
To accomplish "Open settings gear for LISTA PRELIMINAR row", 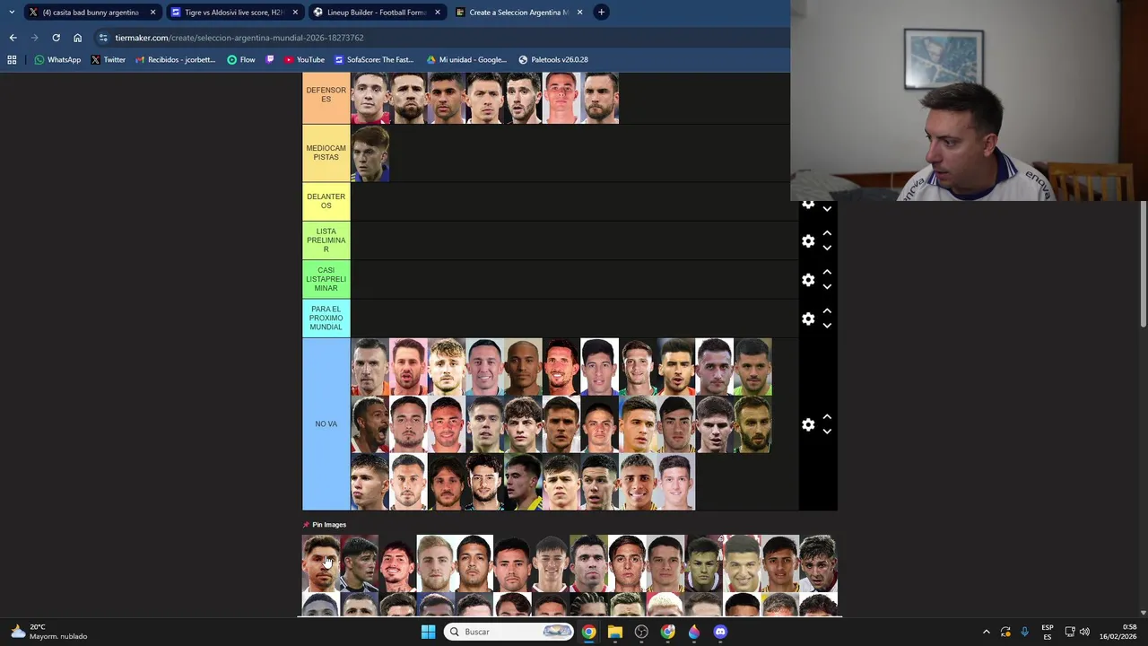I will (x=808, y=240).
